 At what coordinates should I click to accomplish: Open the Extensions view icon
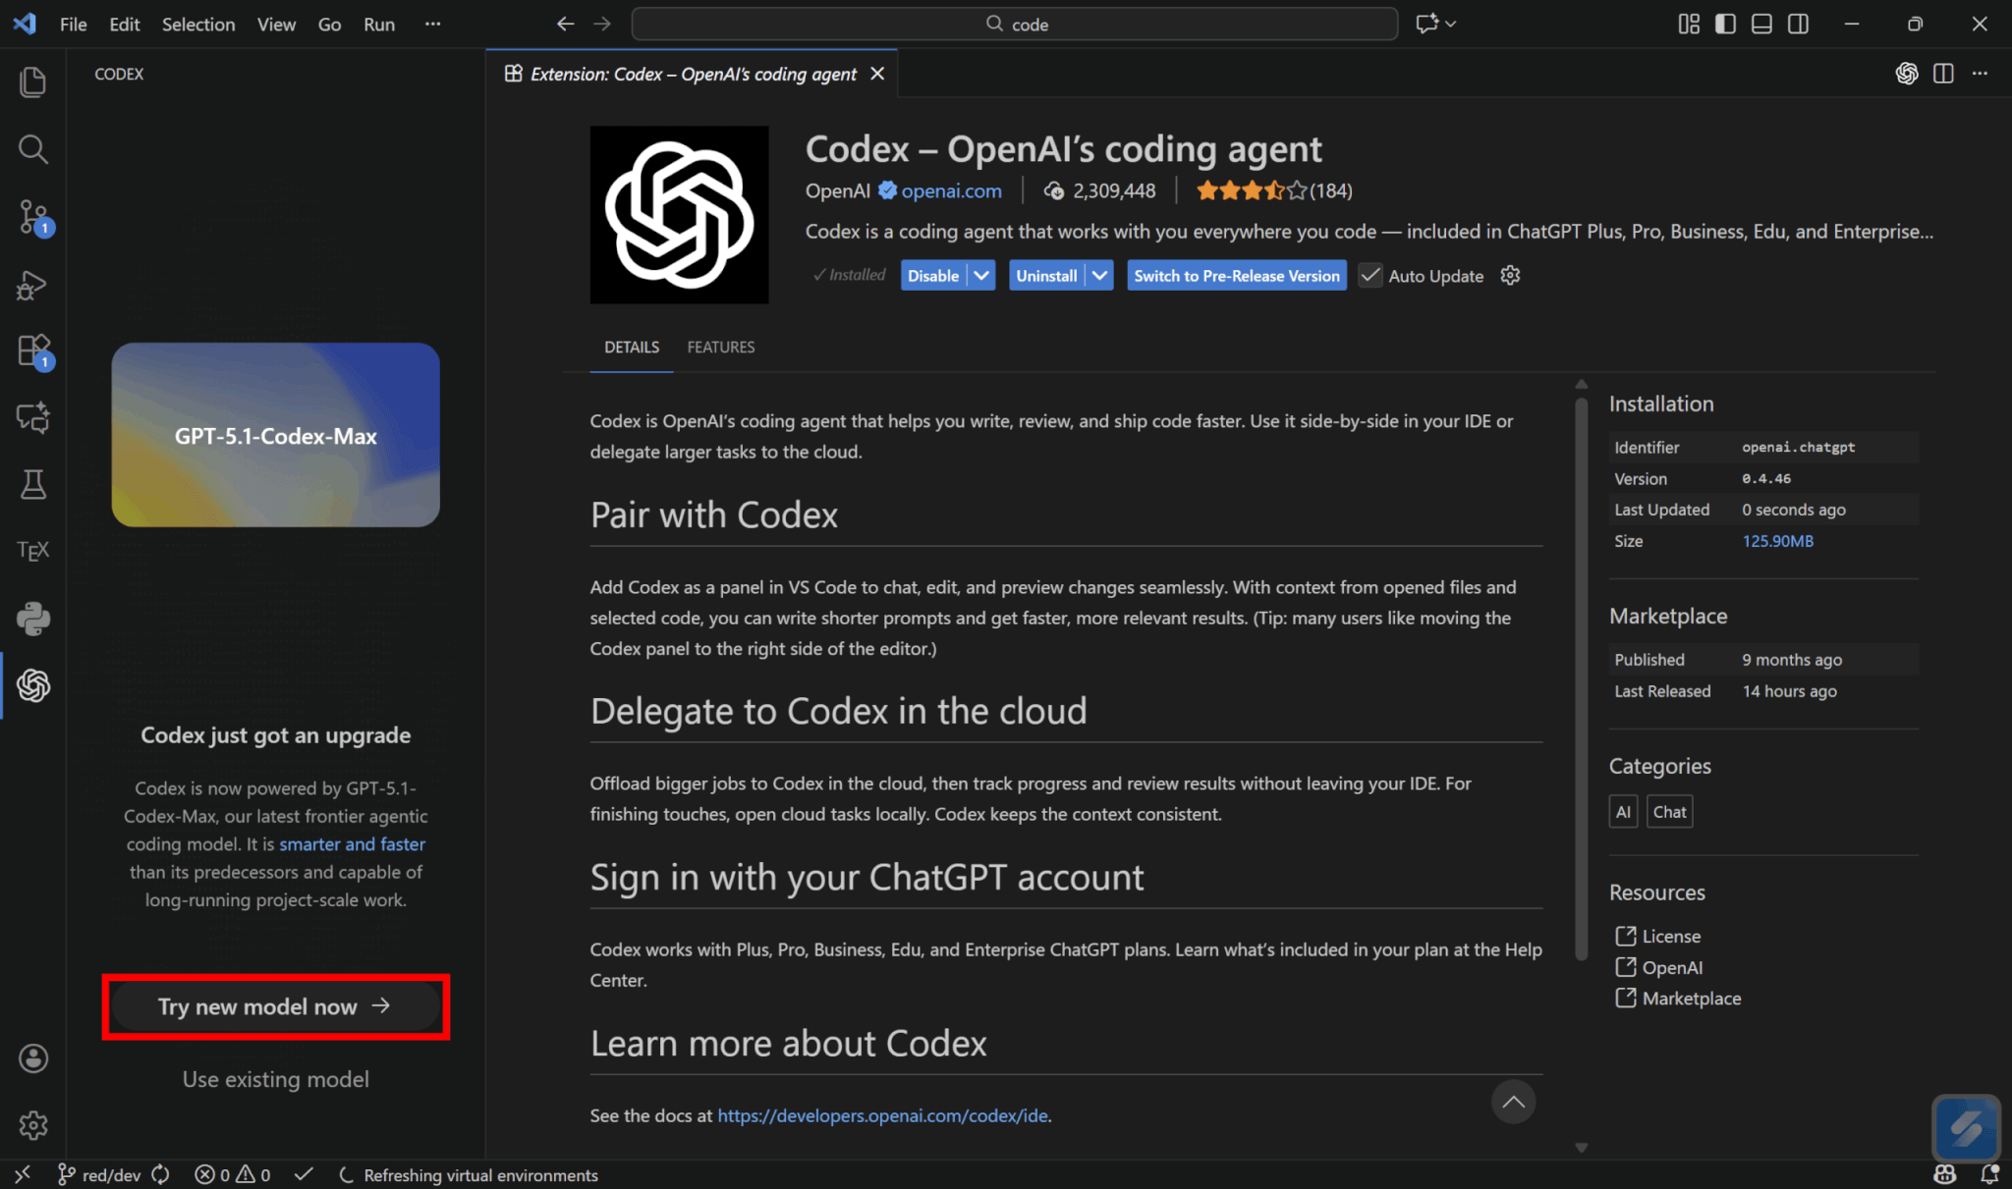pyautogui.click(x=32, y=351)
